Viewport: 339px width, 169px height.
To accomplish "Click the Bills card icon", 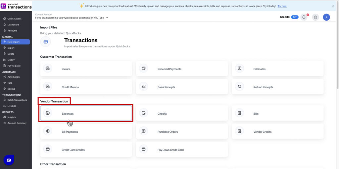I will pyautogui.click(x=239, y=113).
